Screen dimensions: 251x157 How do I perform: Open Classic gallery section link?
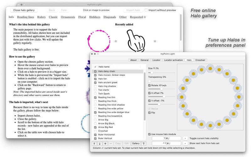53,17
